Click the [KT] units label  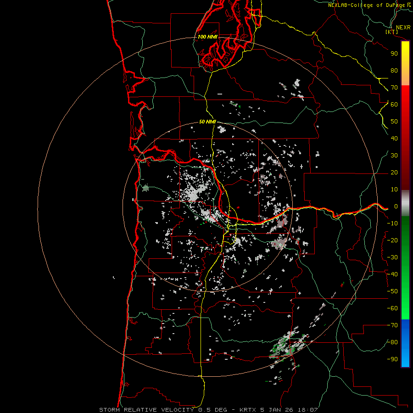[391, 32]
